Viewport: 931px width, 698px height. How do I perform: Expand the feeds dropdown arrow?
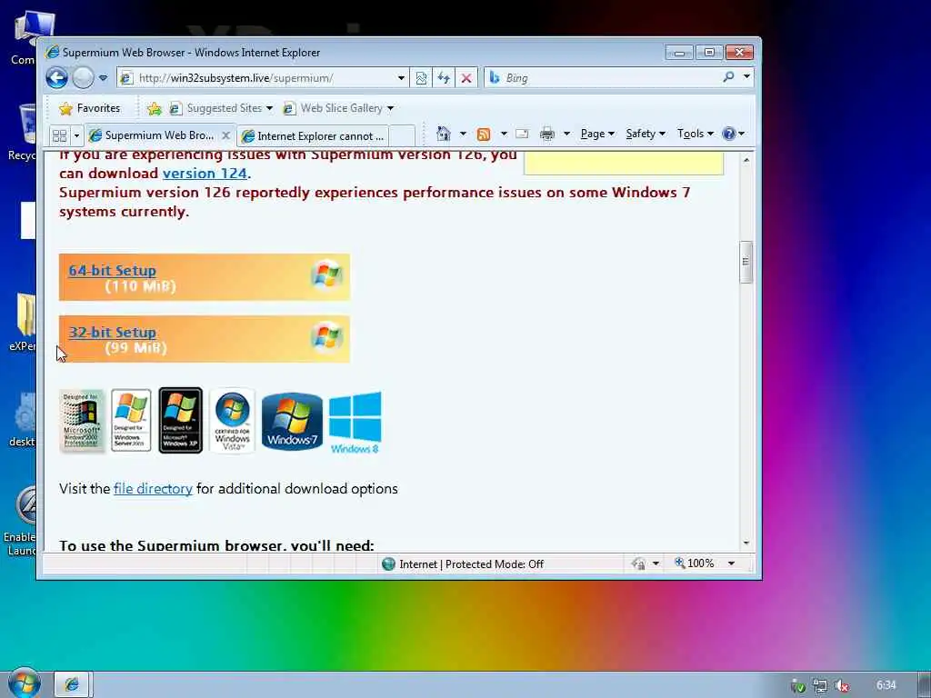coord(504,134)
